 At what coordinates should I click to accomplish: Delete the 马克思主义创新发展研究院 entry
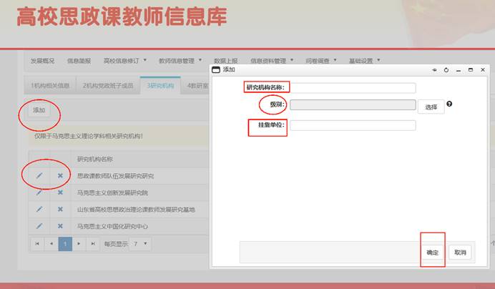coord(60,192)
